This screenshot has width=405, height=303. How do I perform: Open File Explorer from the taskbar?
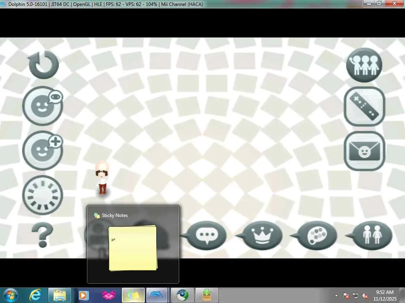pyautogui.click(x=59, y=296)
